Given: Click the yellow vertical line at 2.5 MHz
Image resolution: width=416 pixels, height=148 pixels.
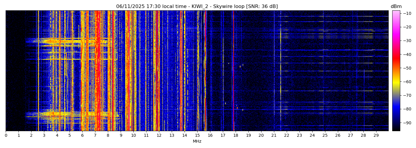Looking at the screenshot, I should tap(38, 71).
